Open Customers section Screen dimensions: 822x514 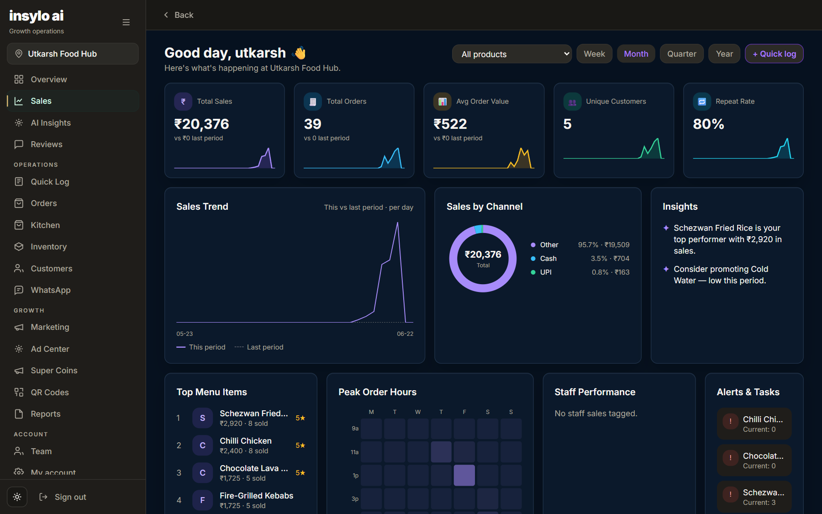coord(73,269)
